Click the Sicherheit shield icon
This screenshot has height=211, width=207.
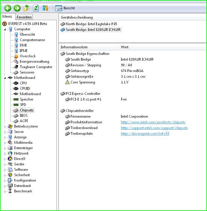click(10, 175)
